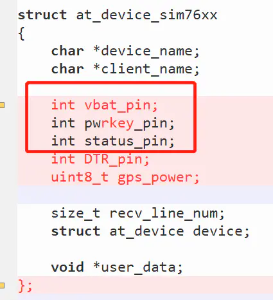Click the yellow gutter marker beside closing brace
Viewport: 273px width, 300px height.
point(2,285)
